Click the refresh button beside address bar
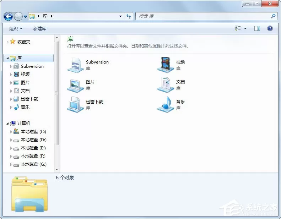This screenshot has width=281, height=219. [129, 16]
